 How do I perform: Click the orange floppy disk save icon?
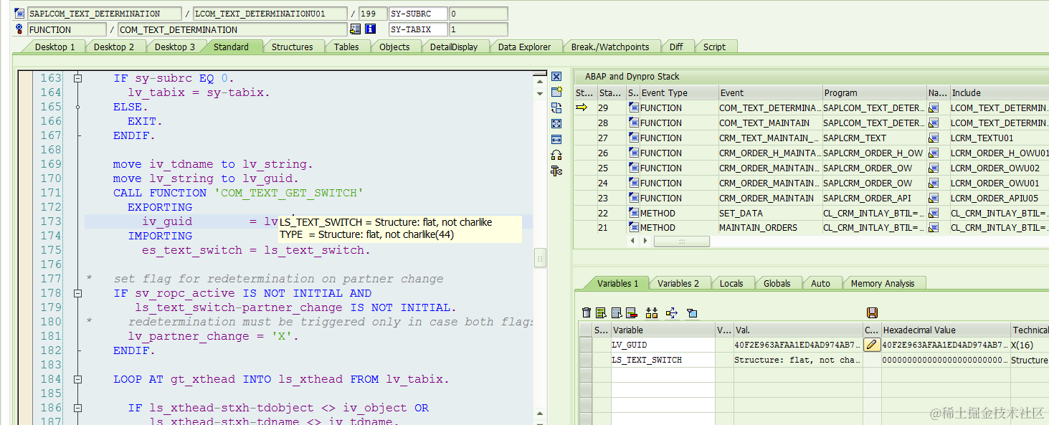point(873,312)
